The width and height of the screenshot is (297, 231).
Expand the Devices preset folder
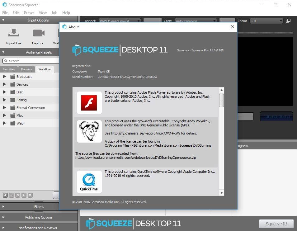point(4,84)
